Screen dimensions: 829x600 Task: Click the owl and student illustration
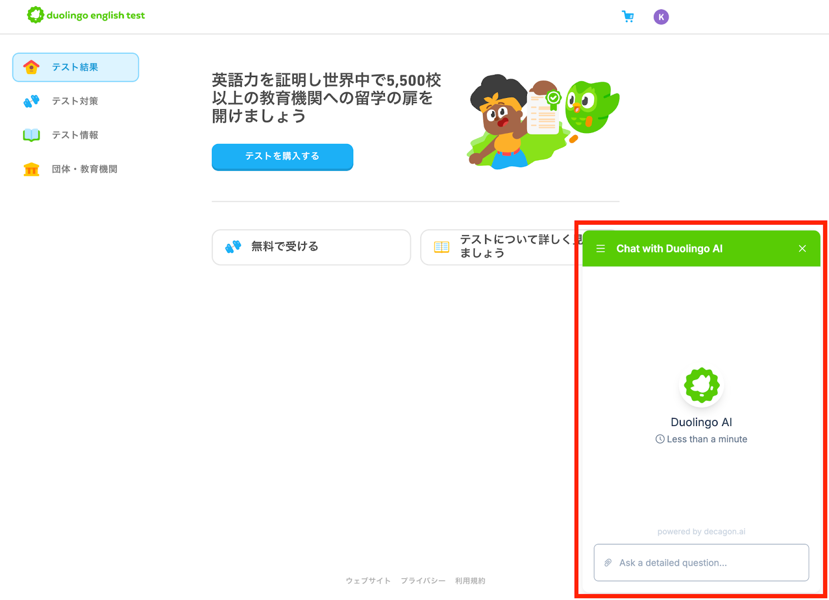click(543, 122)
